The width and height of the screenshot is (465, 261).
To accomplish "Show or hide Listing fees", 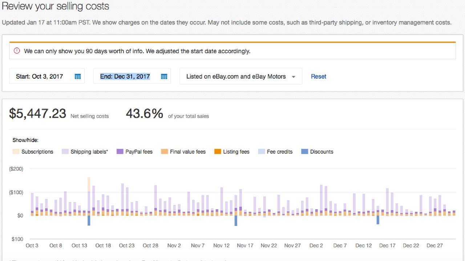I will point(236,152).
